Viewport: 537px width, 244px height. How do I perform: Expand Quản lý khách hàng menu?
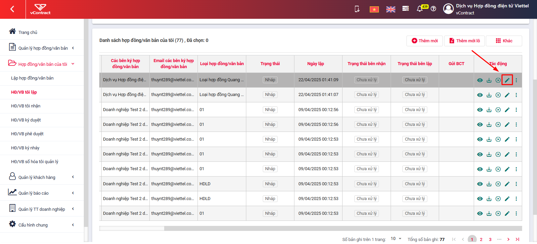42,177
